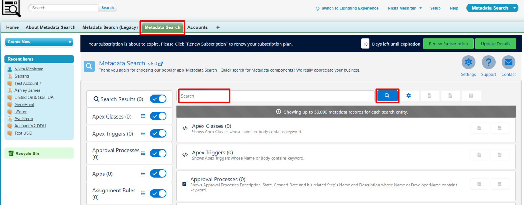
Task: Open Ashley James recent item
Action: pyautogui.click(x=27, y=90)
